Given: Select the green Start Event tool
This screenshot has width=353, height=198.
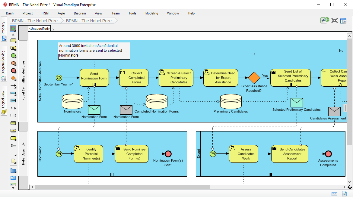Looking at the screenshot, I should tap(13, 56).
